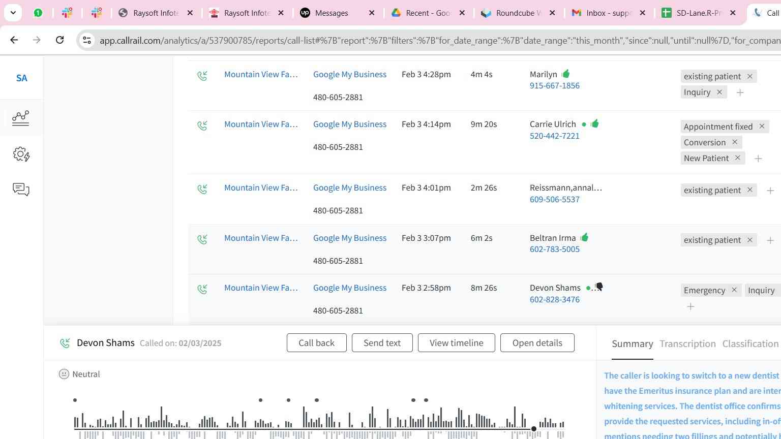Click thumbs-down icon next to Devon Shams
Screen dimensions: 781x439
click(599, 287)
